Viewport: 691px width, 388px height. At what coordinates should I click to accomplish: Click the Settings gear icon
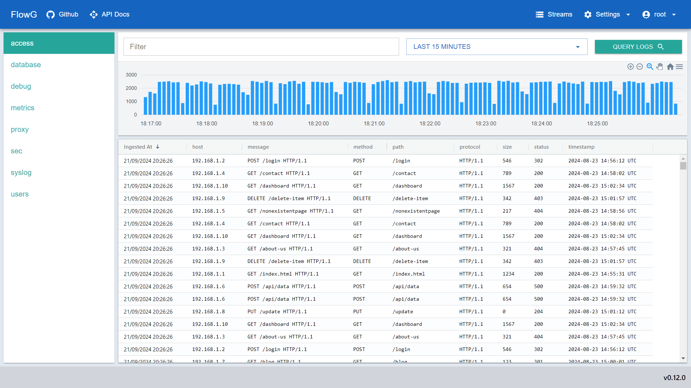[x=588, y=14]
